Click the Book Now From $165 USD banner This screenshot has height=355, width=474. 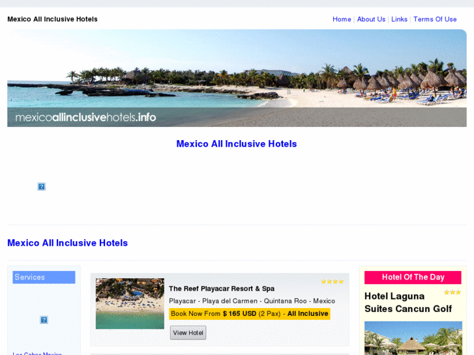250,313
